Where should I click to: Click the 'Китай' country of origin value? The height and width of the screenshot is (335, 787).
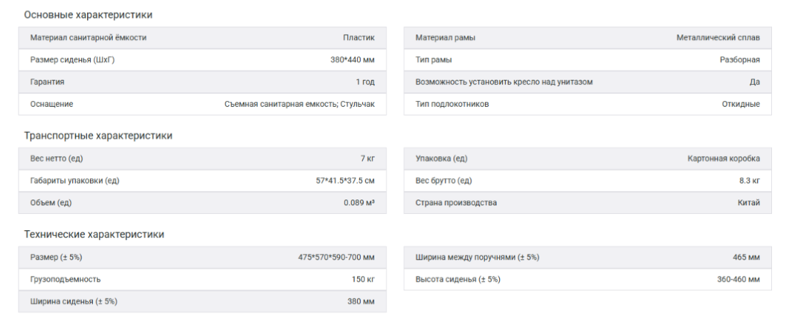click(x=748, y=202)
